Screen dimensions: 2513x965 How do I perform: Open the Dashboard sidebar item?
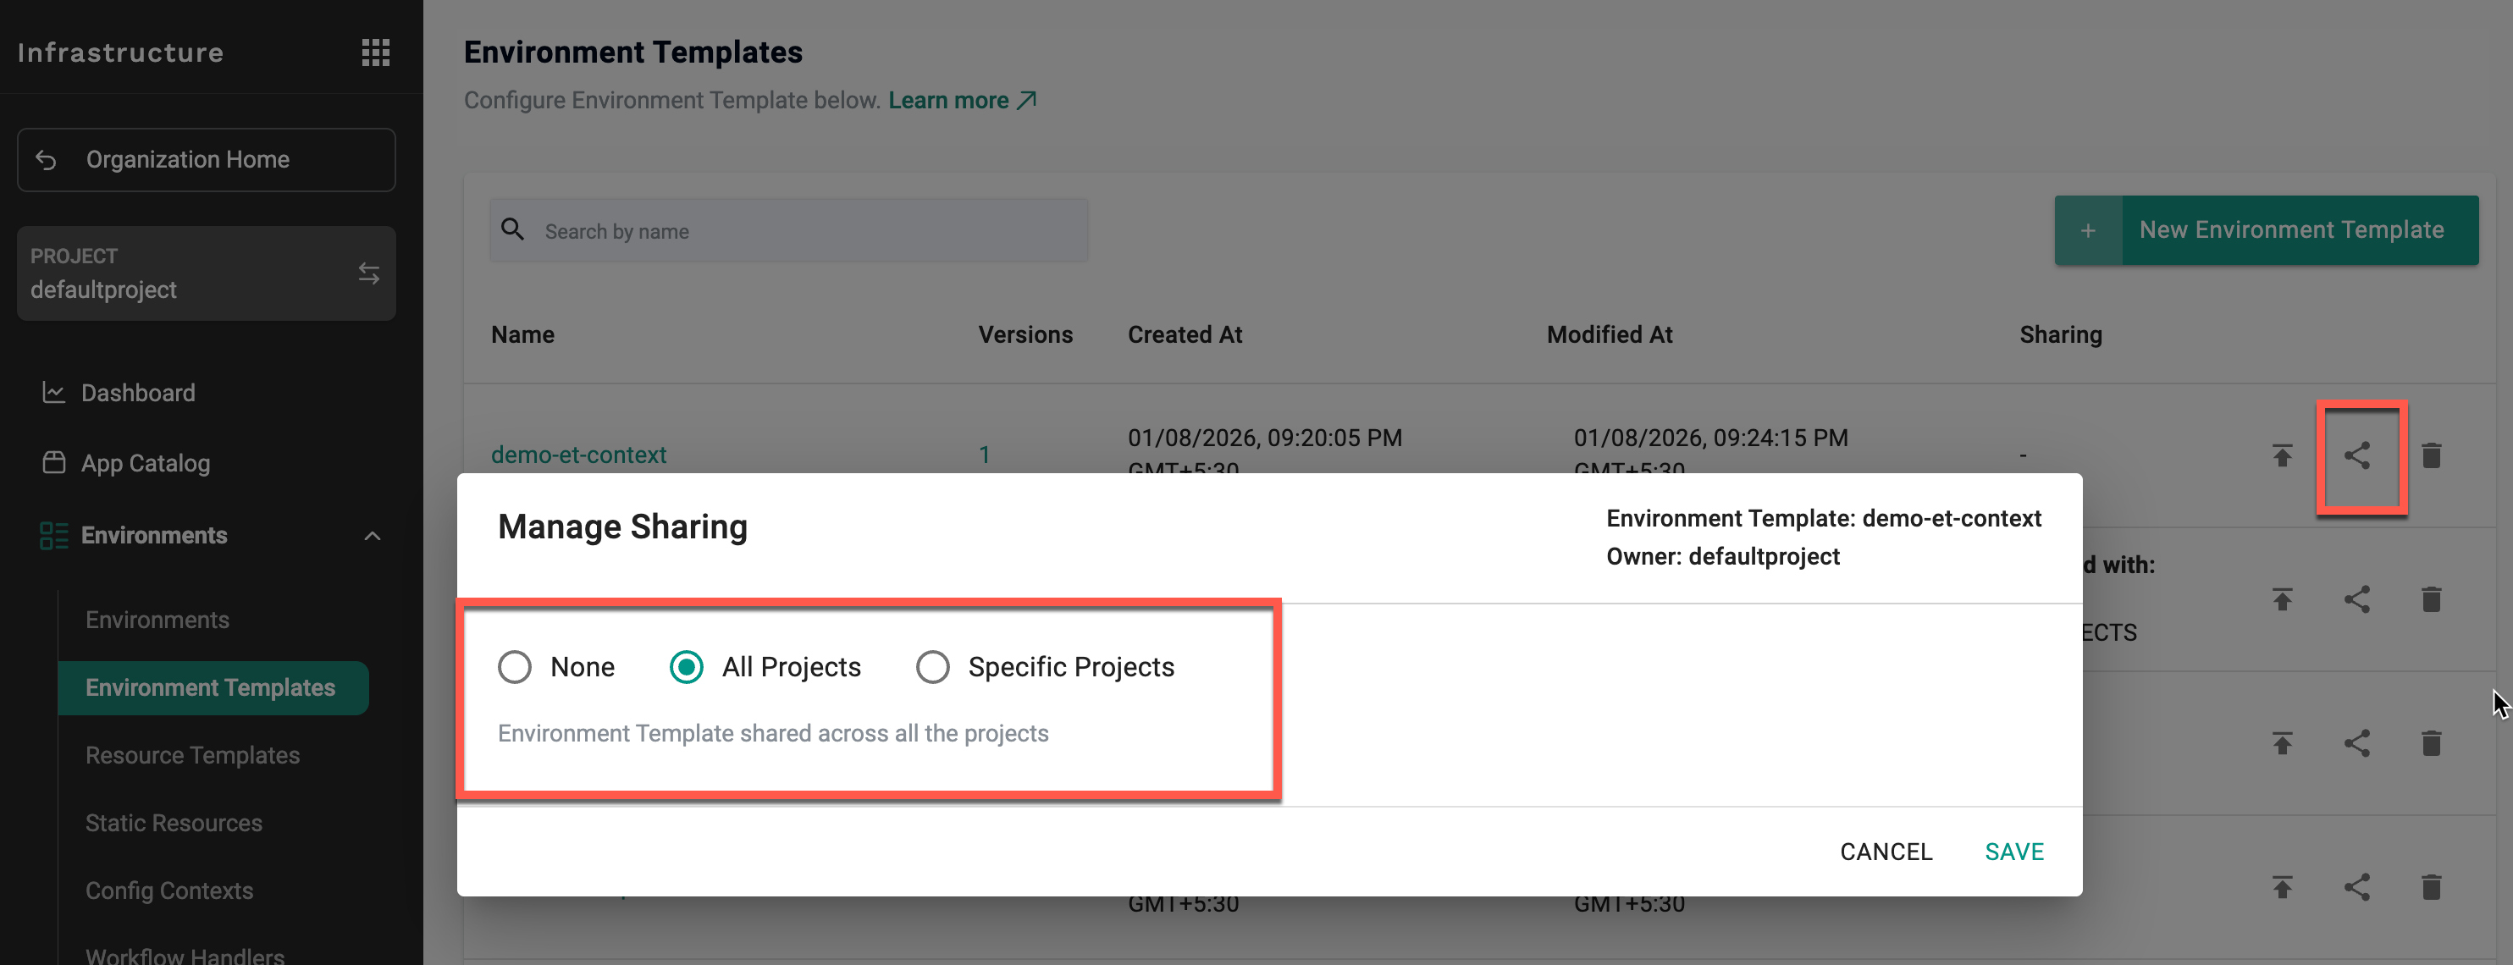pyautogui.click(x=137, y=394)
